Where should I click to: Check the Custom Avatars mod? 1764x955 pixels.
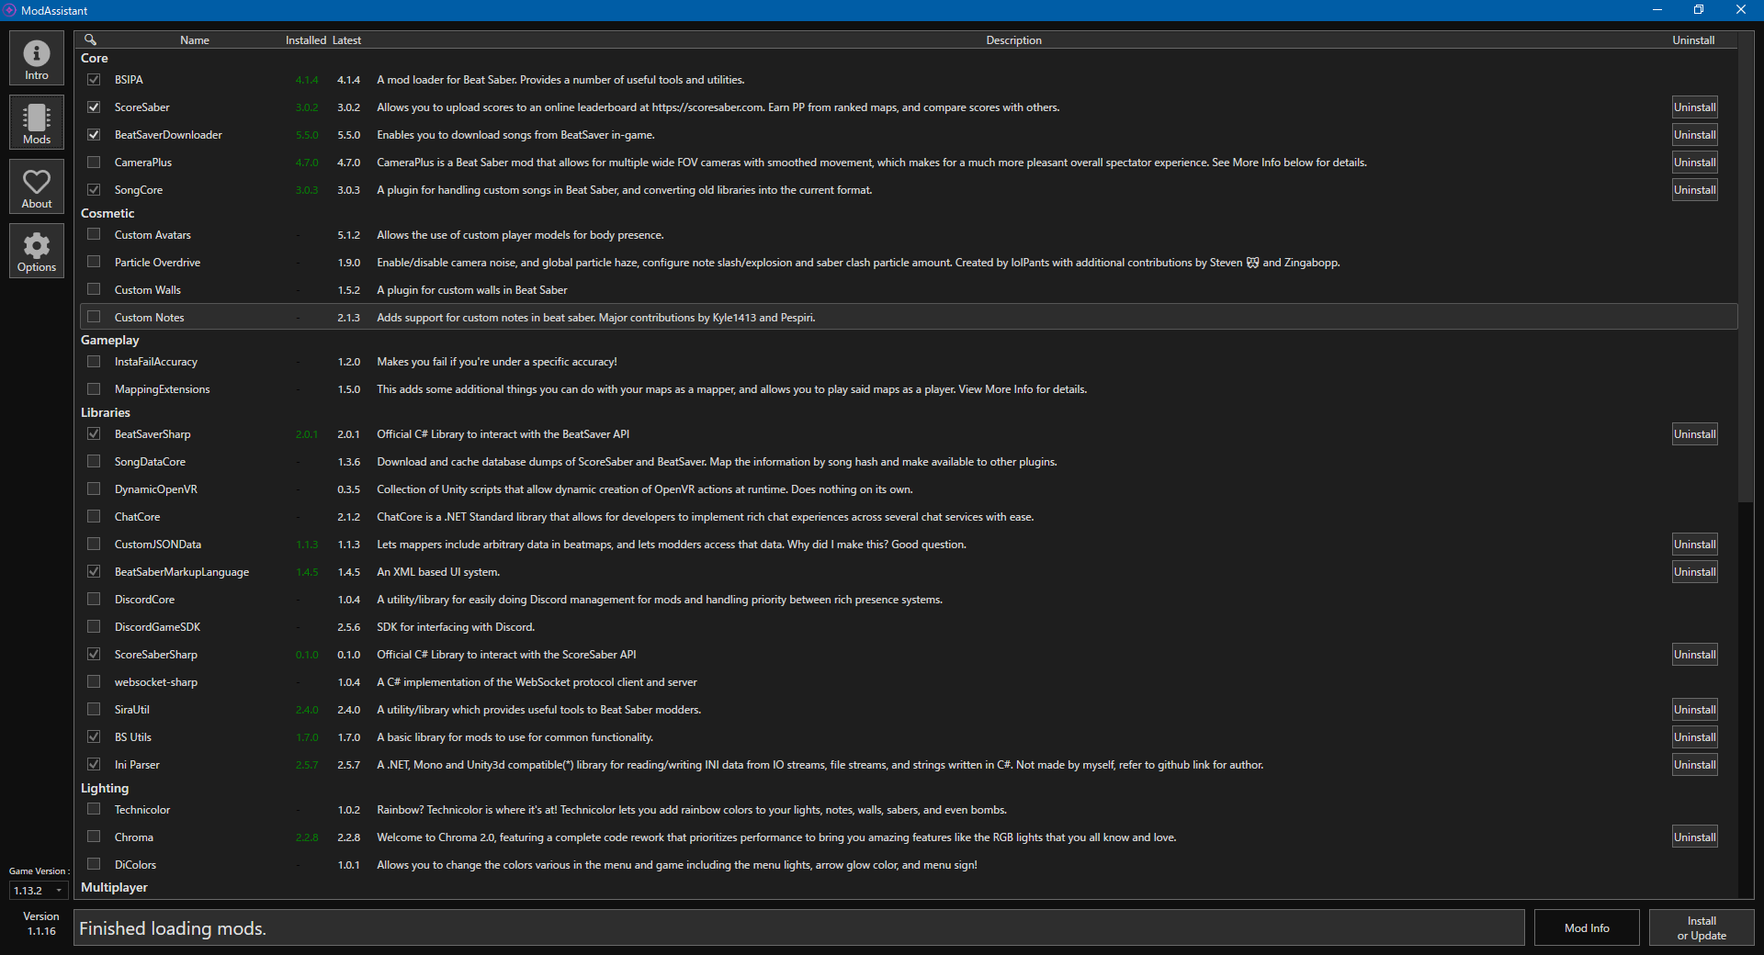[94, 234]
